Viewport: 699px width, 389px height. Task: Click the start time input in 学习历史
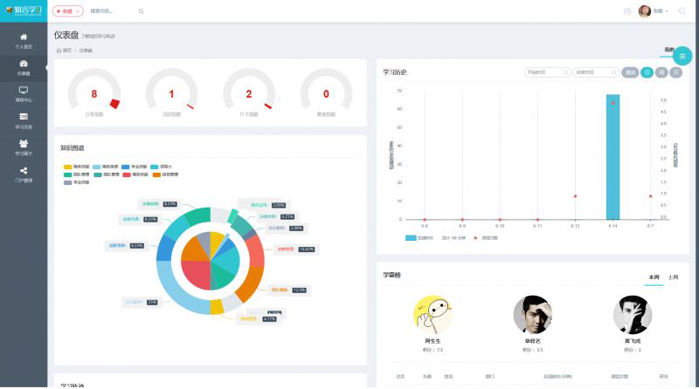(548, 72)
